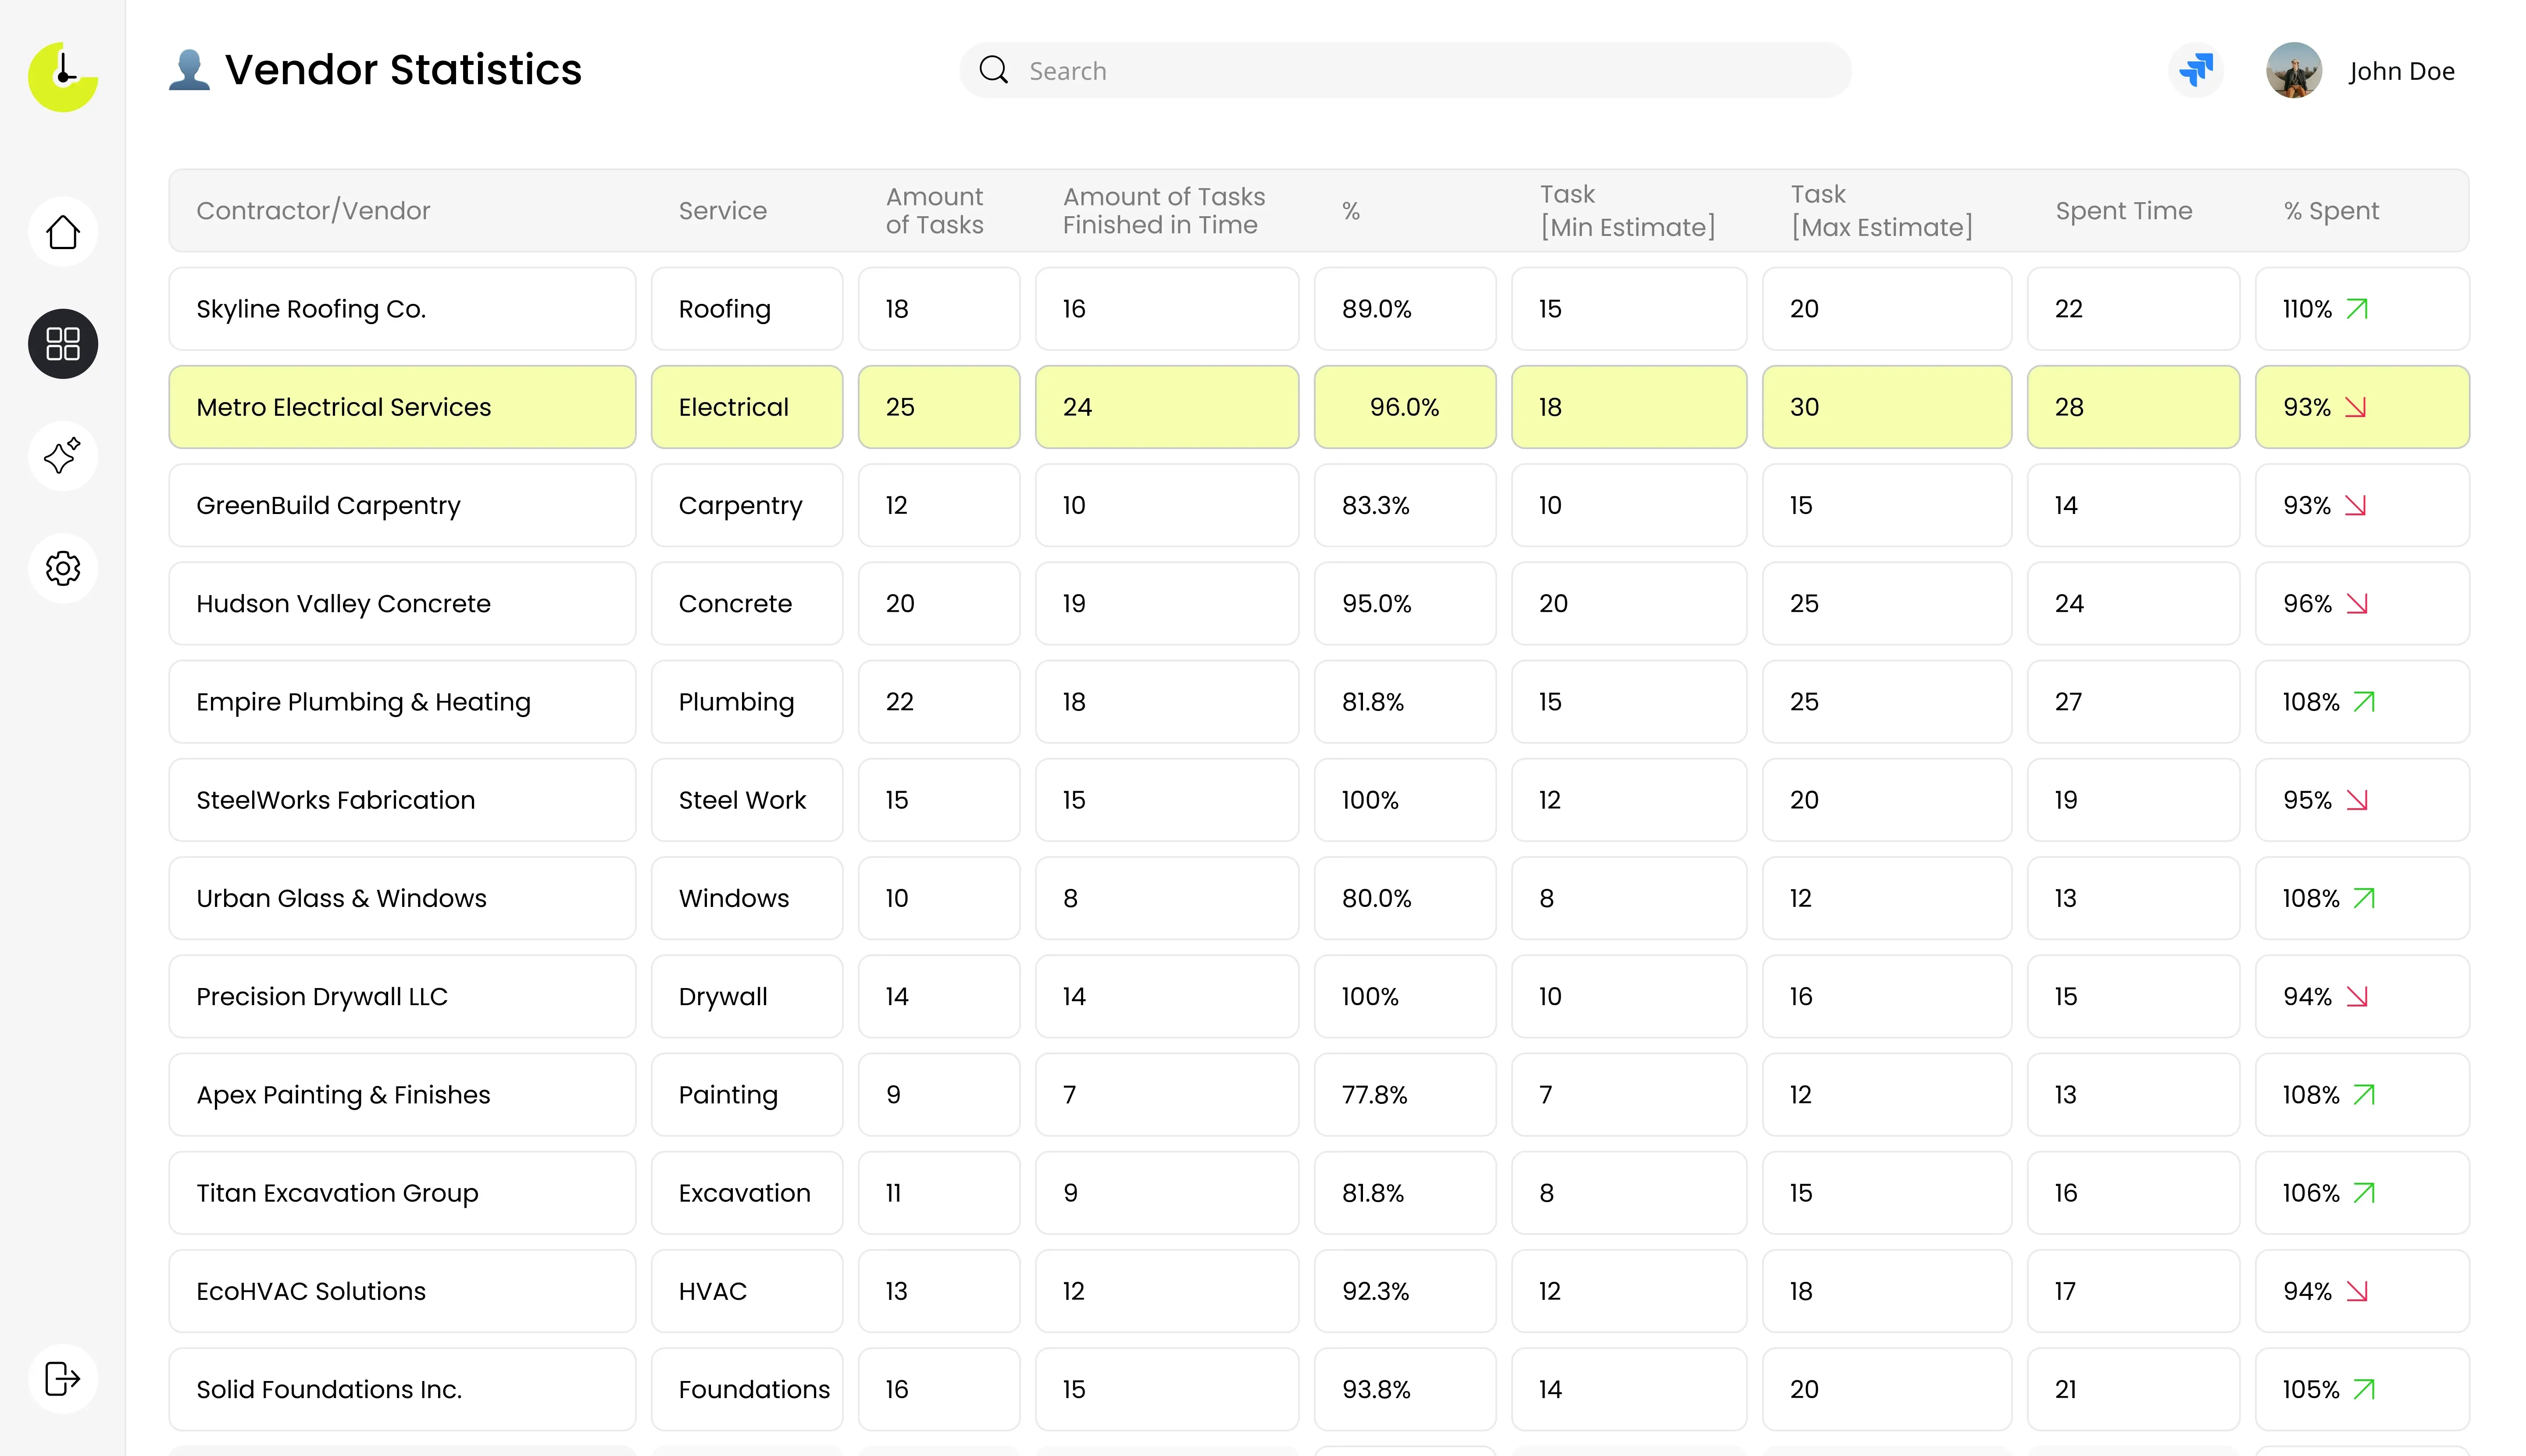Click the Spent Time column header
This screenshot has width=2526, height=1456.
coord(2123,211)
